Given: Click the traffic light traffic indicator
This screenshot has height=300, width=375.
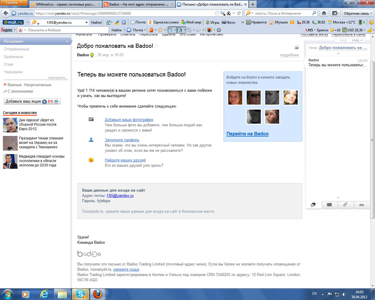Looking at the screenshot, I should click(362, 22).
